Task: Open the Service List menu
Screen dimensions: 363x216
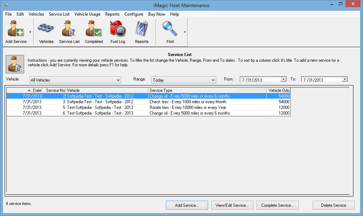Action: click(x=59, y=14)
